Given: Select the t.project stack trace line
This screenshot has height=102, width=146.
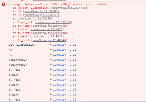Looking at the screenshot, I should [42, 22].
